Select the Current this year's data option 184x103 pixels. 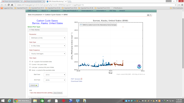click(x=30, y=64)
